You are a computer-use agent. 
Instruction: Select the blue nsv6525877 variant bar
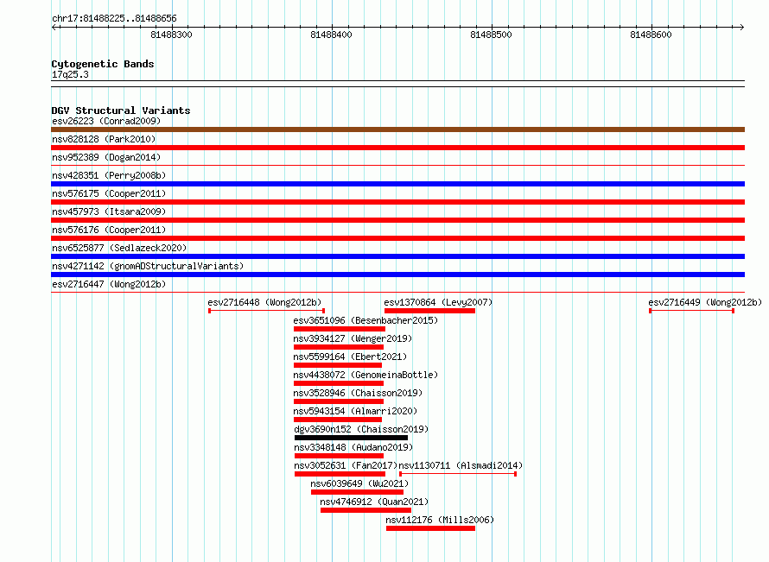(397, 256)
